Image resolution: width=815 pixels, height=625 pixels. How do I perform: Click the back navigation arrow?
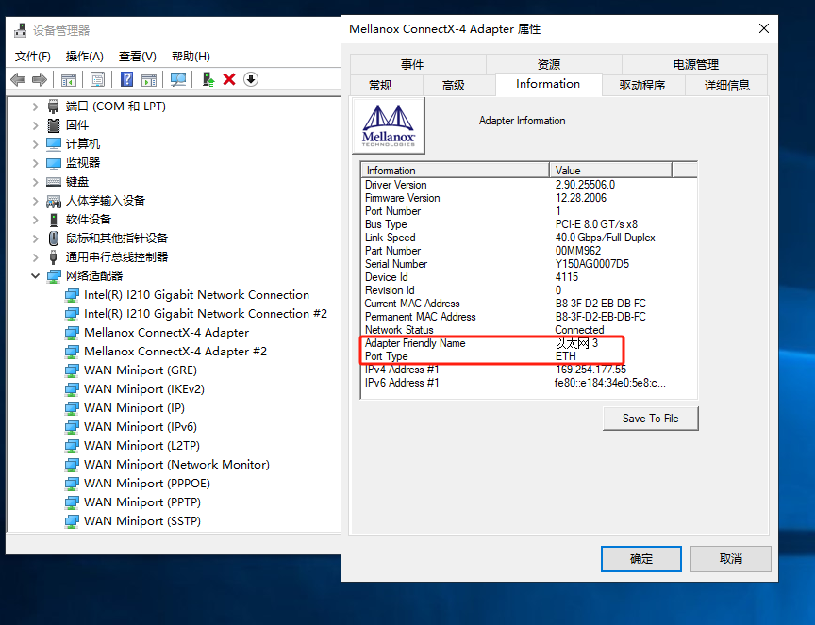point(17,78)
